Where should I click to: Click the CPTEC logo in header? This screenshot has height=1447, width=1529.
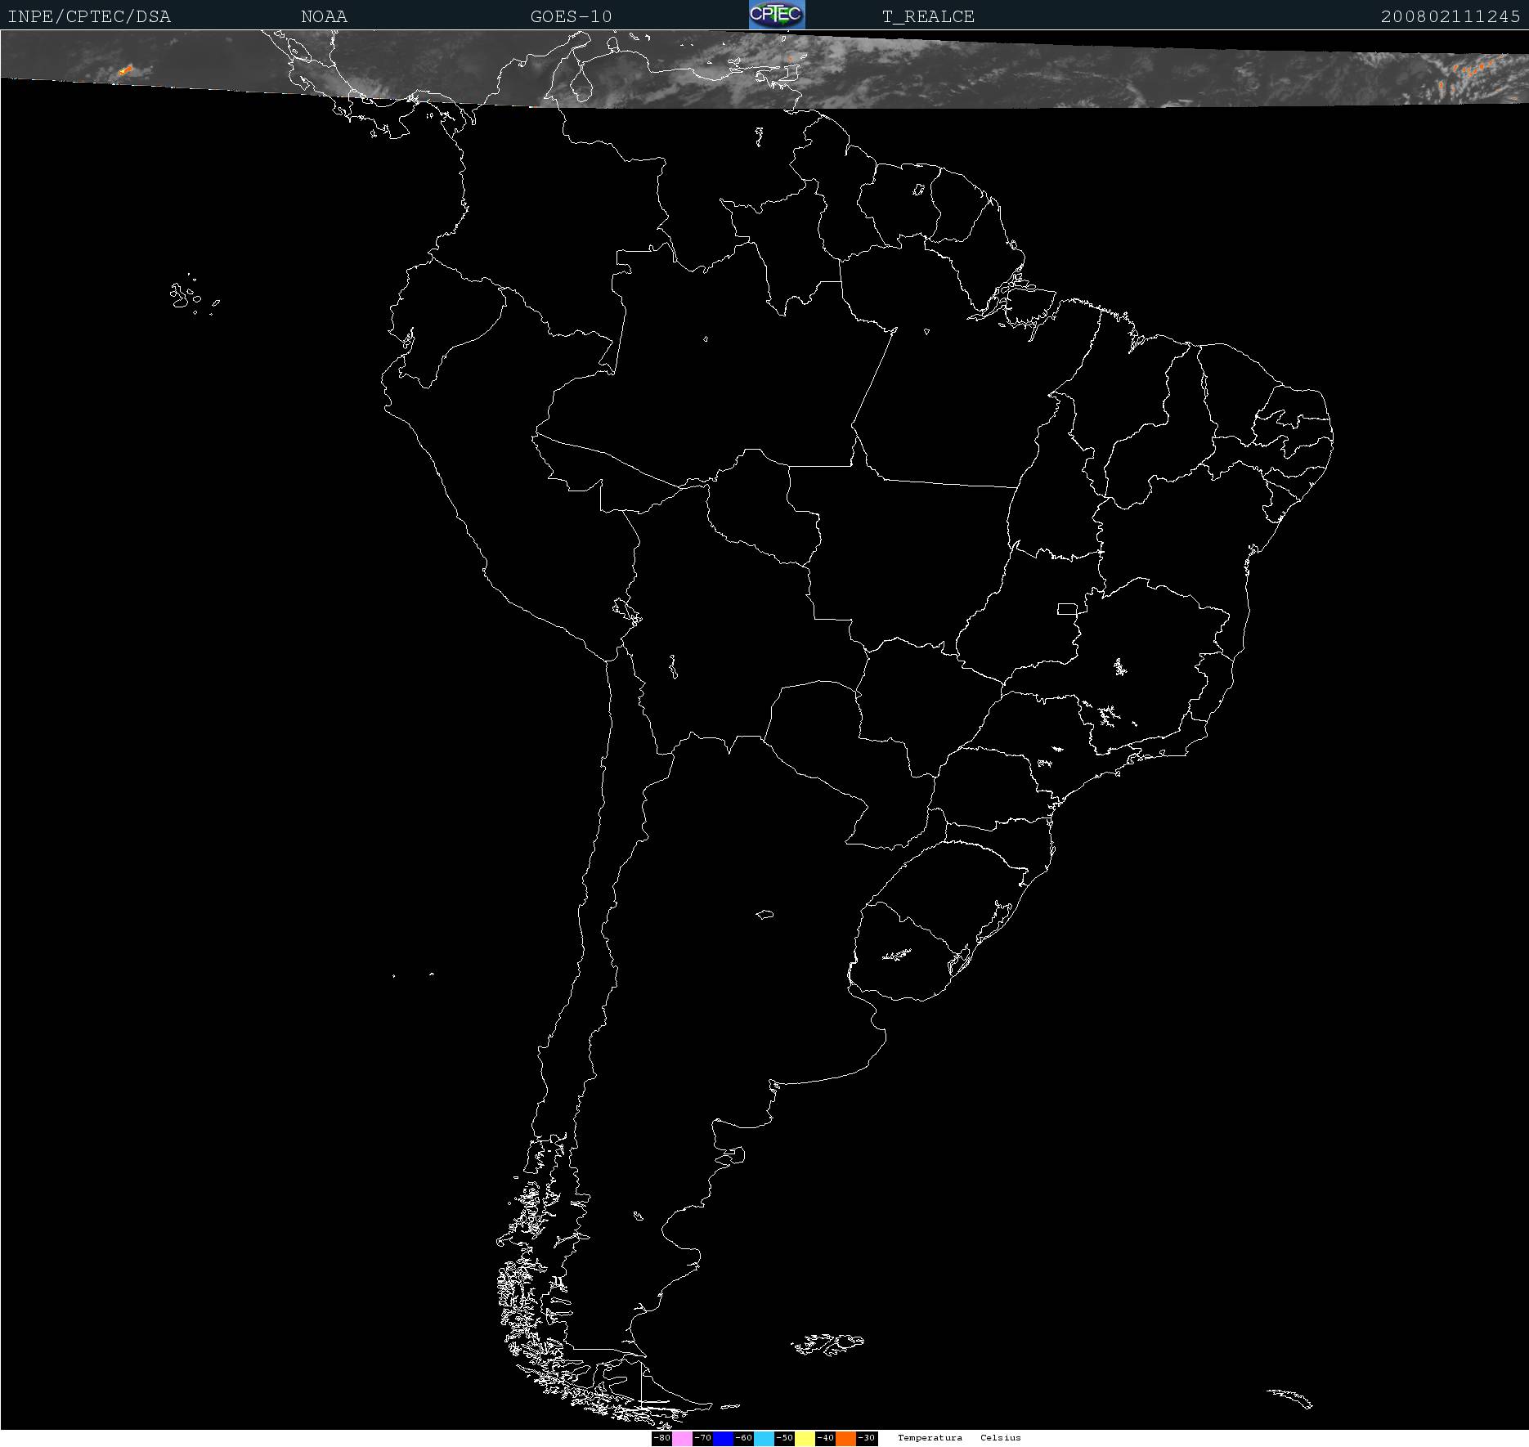(x=776, y=15)
